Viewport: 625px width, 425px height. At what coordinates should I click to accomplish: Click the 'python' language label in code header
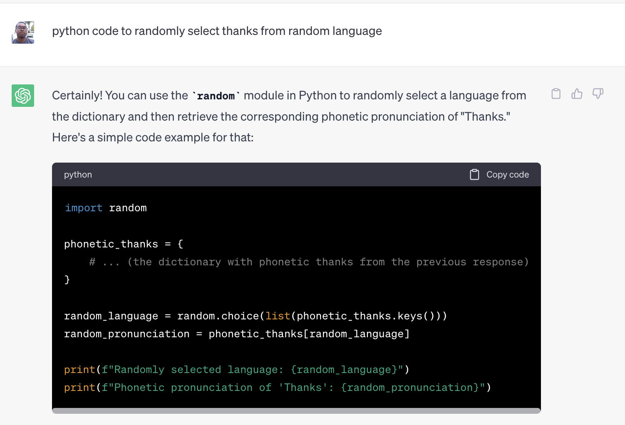pyautogui.click(x=78, y=175)
